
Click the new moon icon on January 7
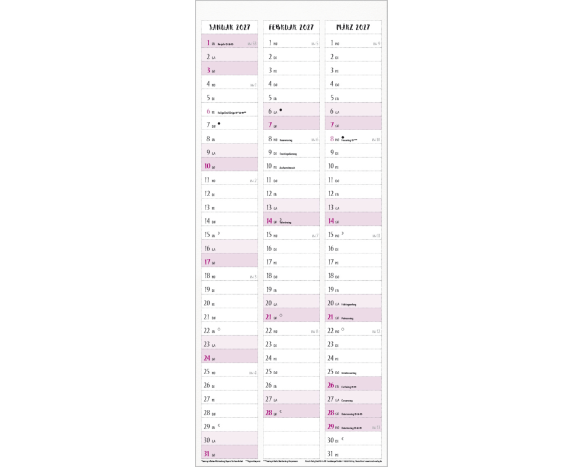click(218, 123)
